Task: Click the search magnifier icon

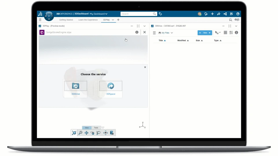Action: [154, 14]
